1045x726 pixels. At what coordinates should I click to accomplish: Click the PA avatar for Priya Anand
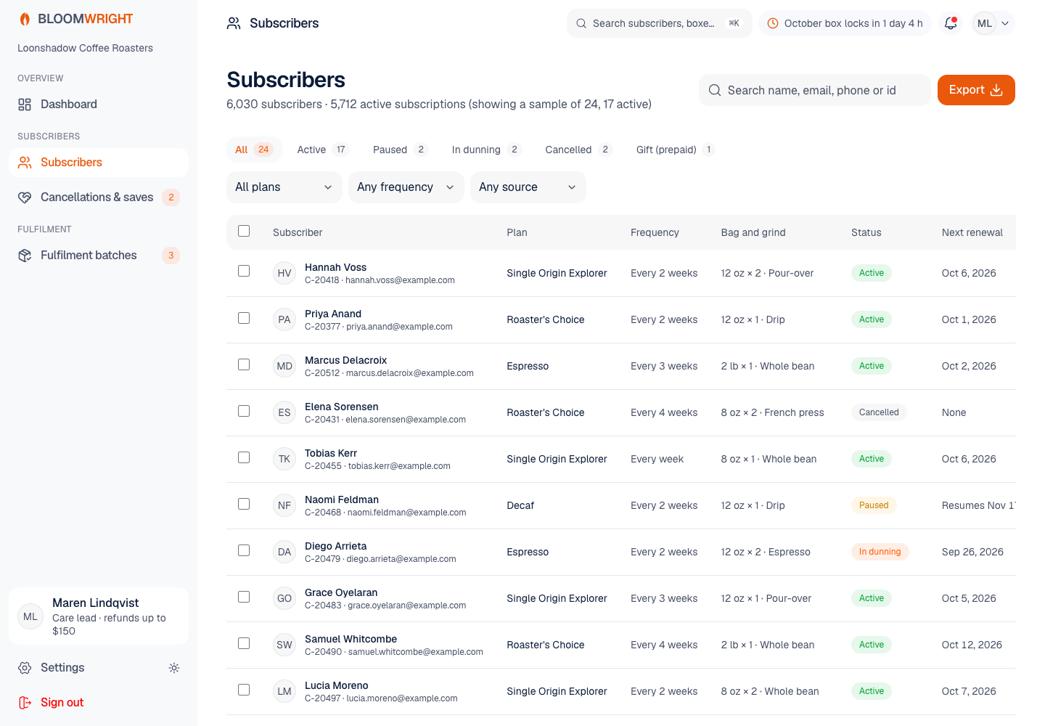tap(284, 319)
